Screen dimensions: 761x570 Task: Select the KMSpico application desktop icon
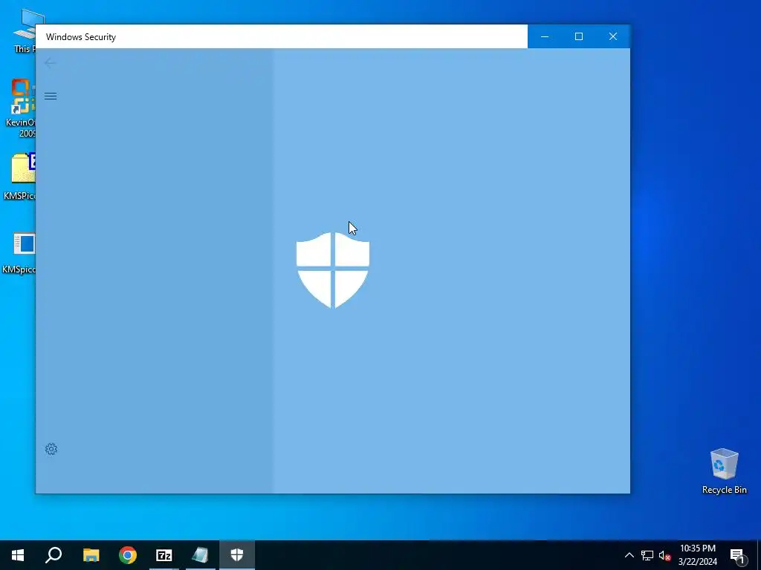pos(19,253)
